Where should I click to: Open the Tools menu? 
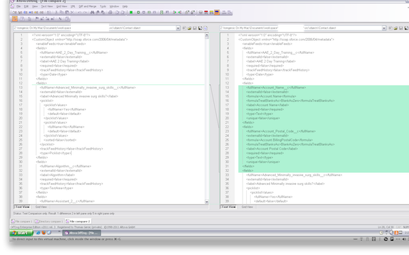click(103, 6)
